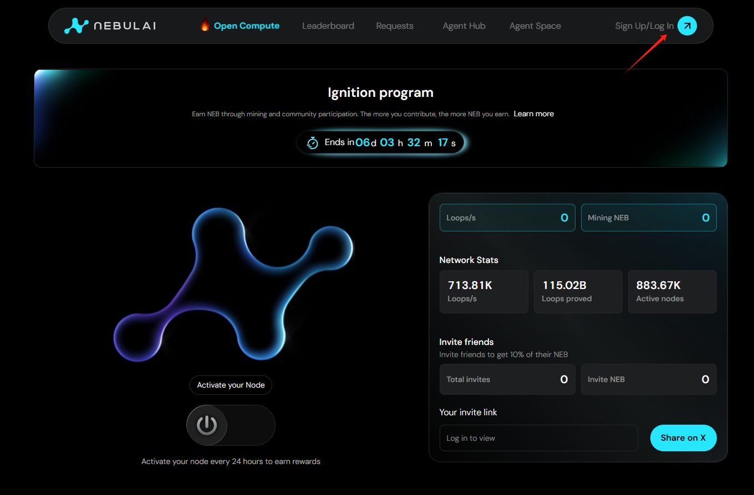
Task: Toggle the node activation switch on
Action: [x=231, y=425]
